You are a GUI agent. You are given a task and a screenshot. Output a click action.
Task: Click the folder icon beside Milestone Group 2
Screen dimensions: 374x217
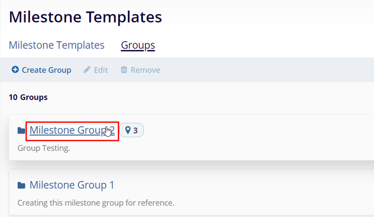21,131
